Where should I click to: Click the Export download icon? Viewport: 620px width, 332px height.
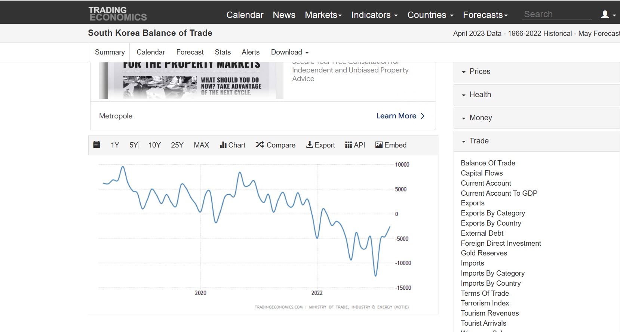coord(310,145)
